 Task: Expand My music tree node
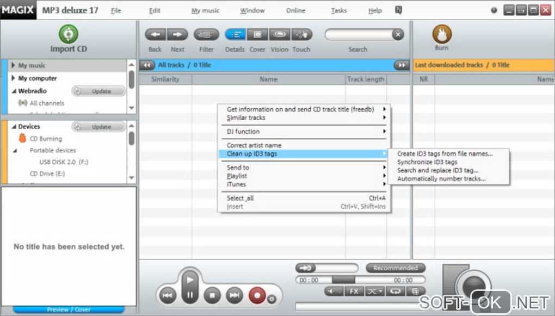click(13, 65)
